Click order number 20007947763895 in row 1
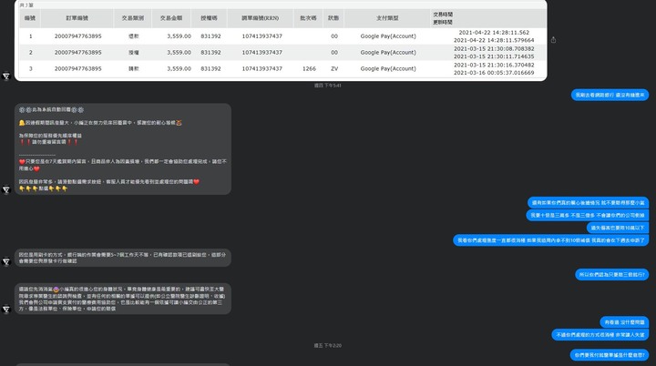The height and width of the screenshot is (366, 656). 77,36
